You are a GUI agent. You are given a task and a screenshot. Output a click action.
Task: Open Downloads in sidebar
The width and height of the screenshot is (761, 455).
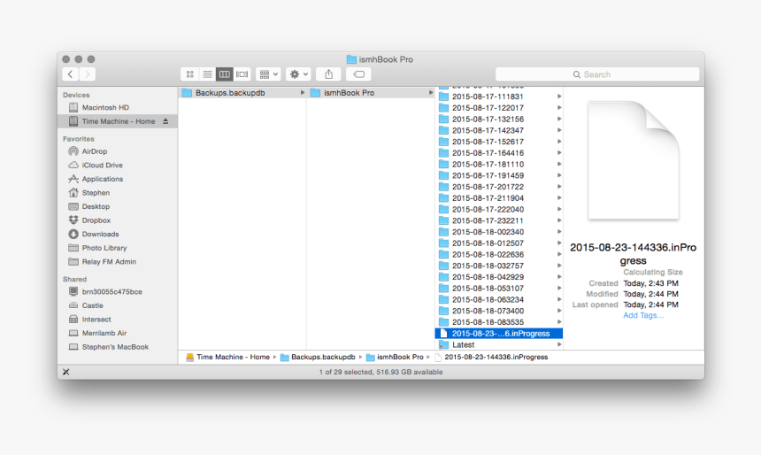117,234
